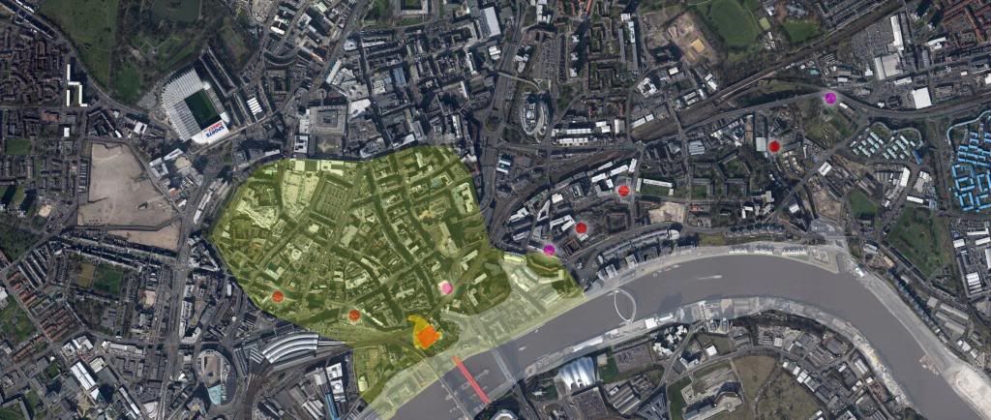Click the curved silver concert hall on the south bank

[577, 373]
